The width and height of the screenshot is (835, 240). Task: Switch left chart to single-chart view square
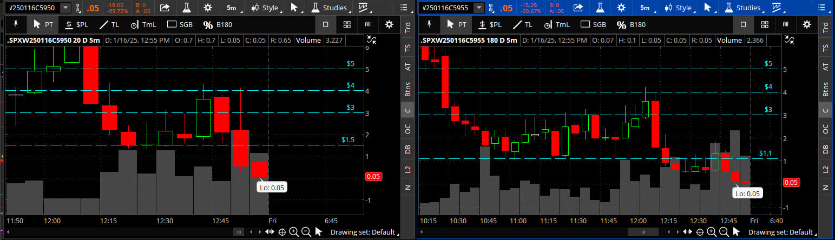(326, 24)
